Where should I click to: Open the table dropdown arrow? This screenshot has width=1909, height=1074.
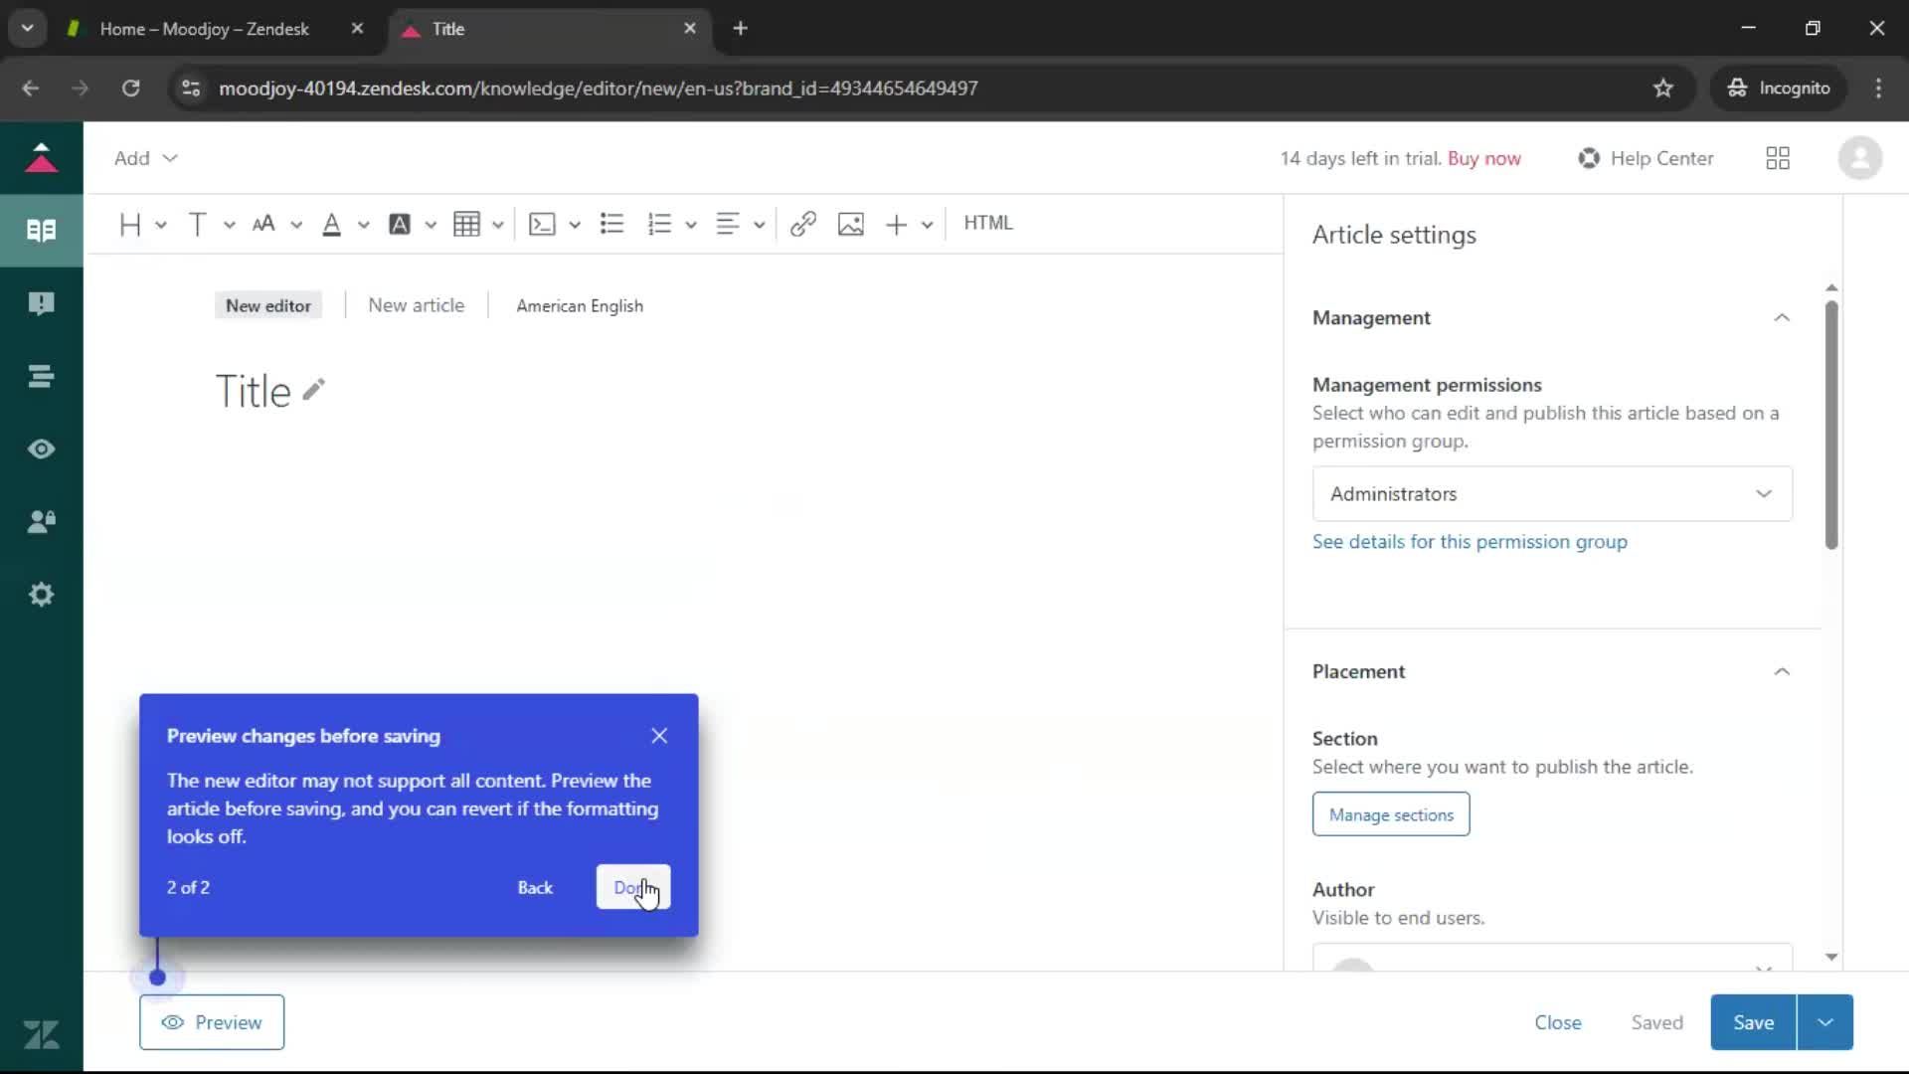(498, 225)
